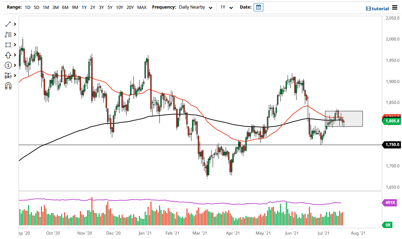Click the Jan '21 date axis label
The image size is (402, 239).
pos(145,233)
